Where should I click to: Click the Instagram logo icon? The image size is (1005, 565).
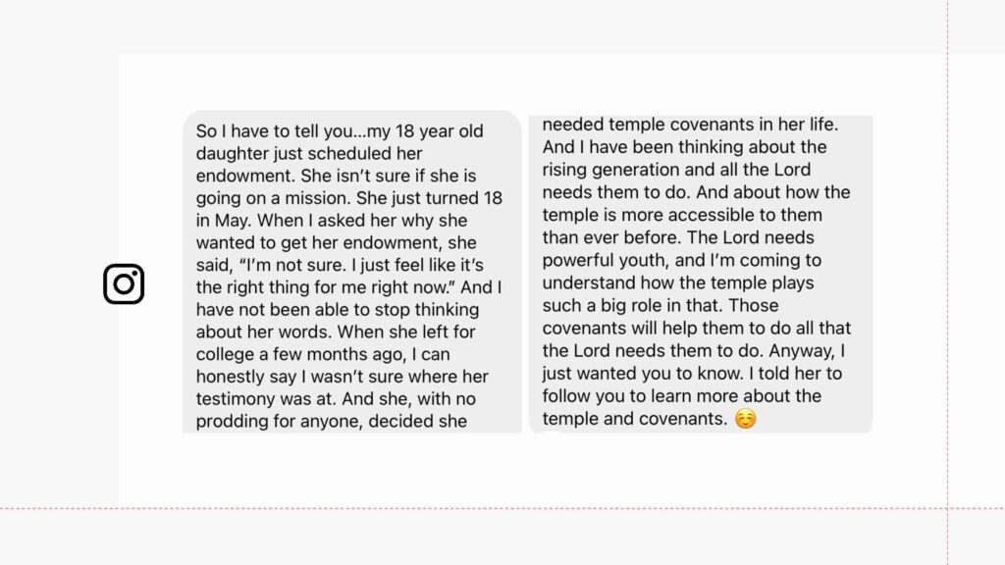point(124,284)
